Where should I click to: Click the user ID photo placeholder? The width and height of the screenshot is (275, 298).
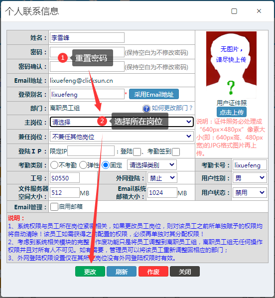pos(231,65)
